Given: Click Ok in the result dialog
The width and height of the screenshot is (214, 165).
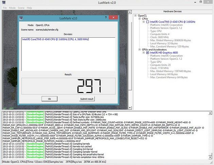Looking at the screenshot, I should pyautogui.click(x=49, y=99).
